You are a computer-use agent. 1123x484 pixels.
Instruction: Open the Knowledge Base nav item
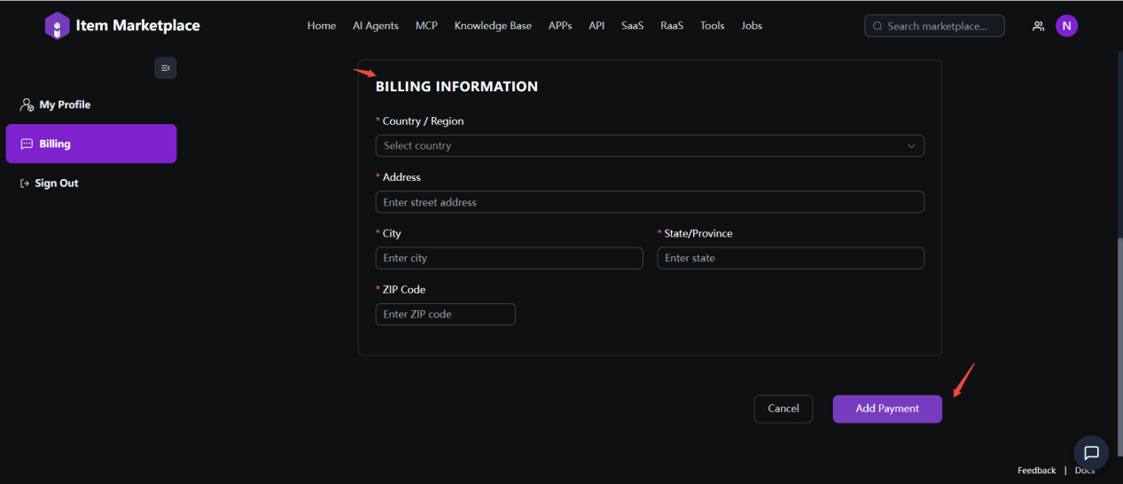493,26
